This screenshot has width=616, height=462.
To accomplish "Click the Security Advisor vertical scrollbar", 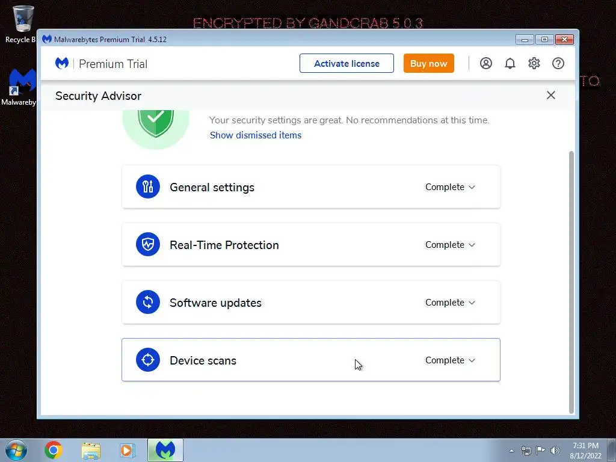I will click(571, 282).
